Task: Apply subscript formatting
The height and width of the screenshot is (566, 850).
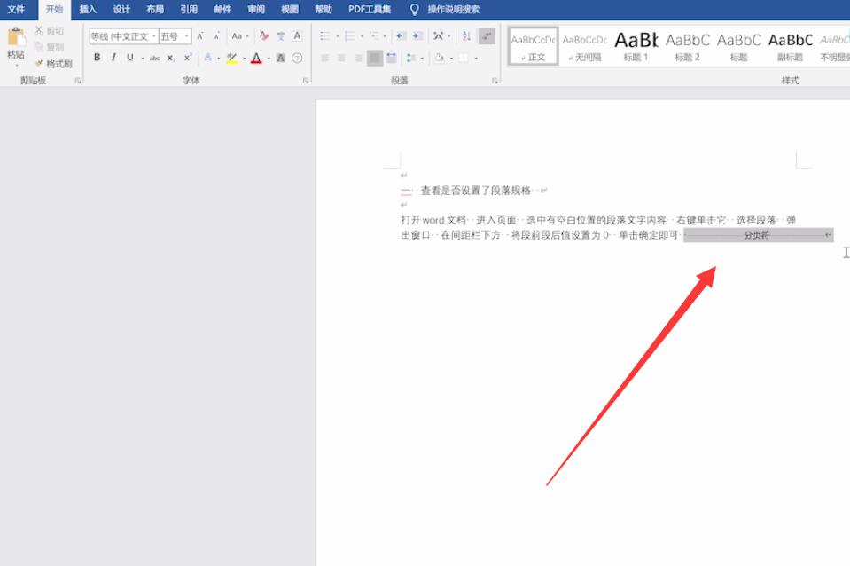Action: click(171, 58)
